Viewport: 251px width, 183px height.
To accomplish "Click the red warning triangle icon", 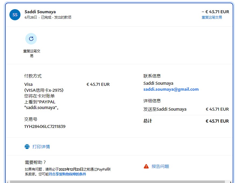I will click(146, 166).
